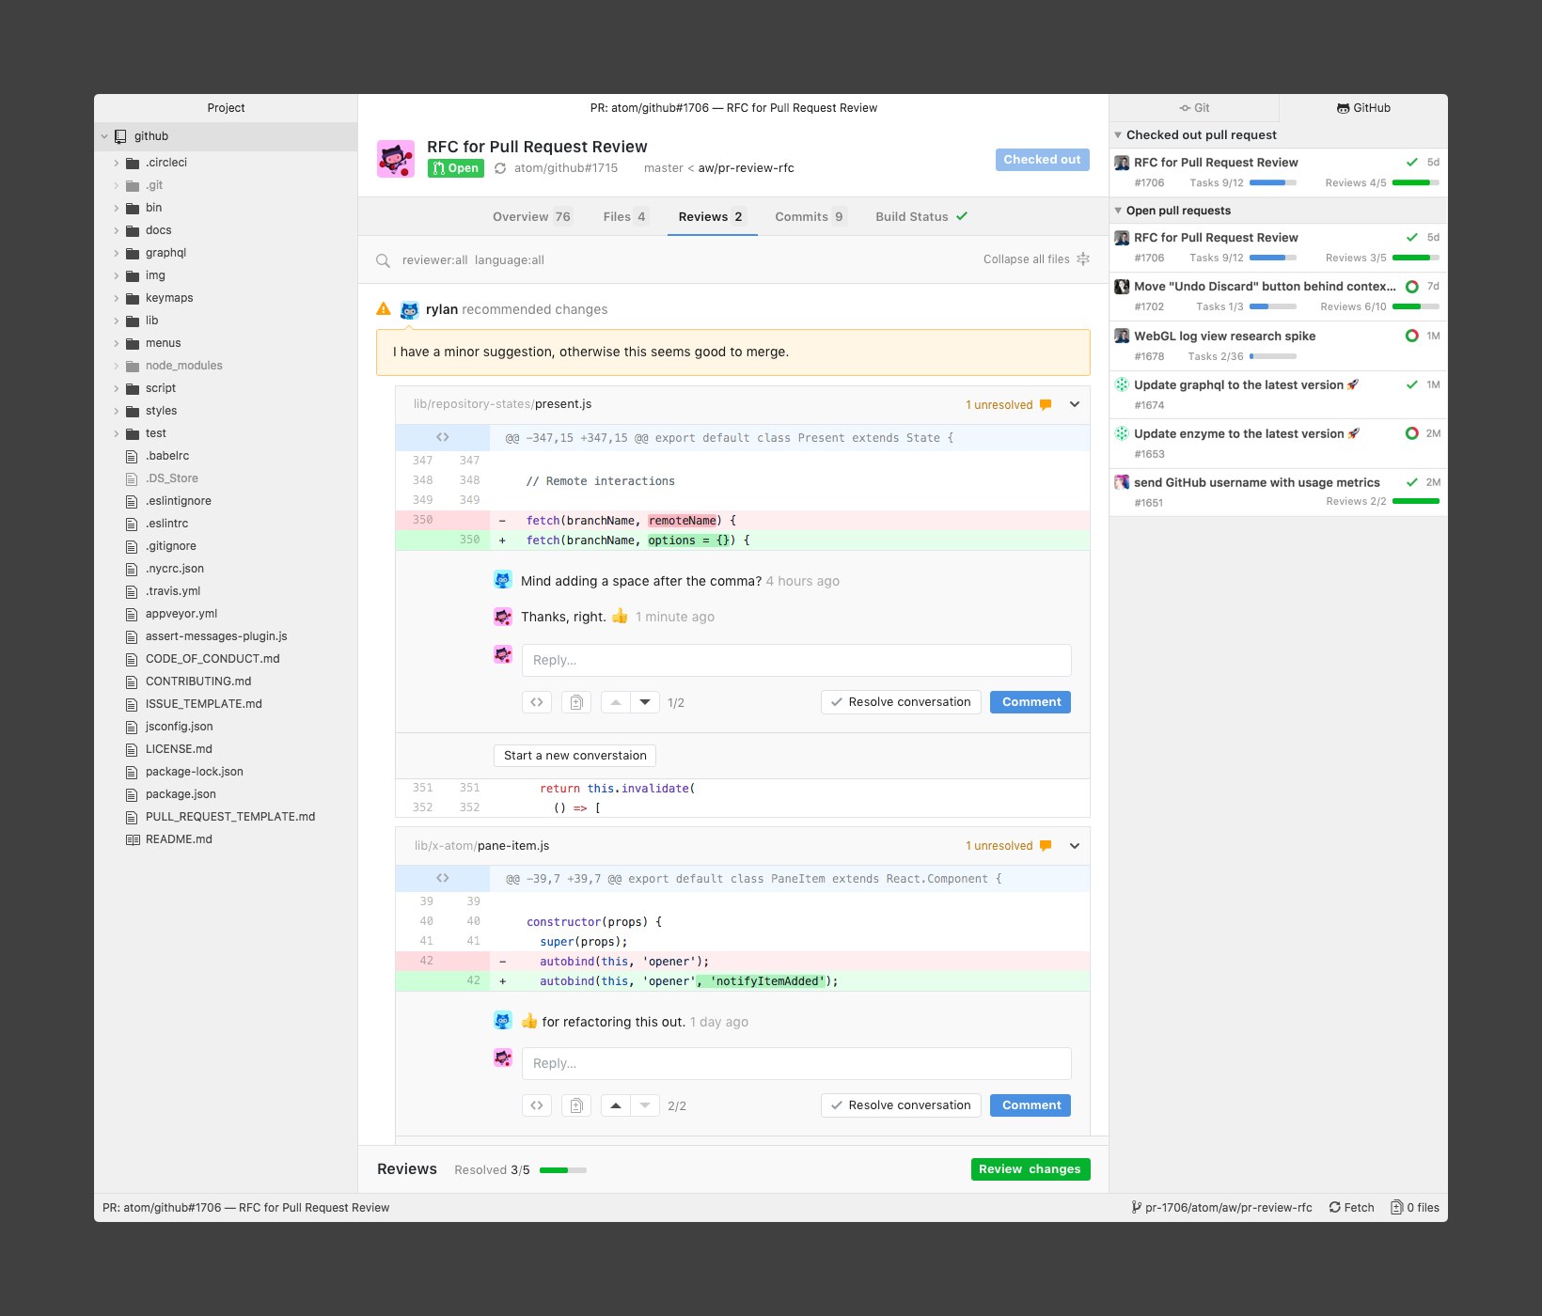Toggle the Checked out button
The image size is (1542, 1316).
(1042, 160)
